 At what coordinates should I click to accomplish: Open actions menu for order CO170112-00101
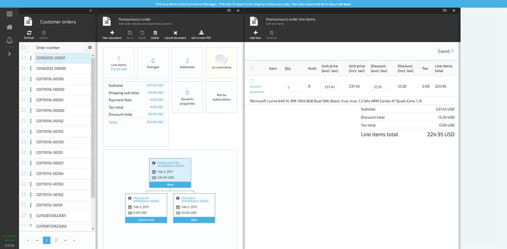31,205
